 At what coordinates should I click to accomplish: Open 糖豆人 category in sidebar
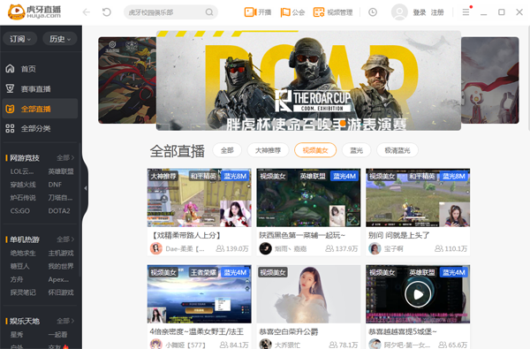pos(19,266)
